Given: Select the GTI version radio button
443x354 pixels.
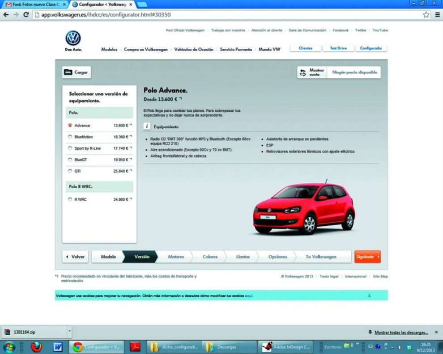Looking at the screenshot, I should 70,171.
